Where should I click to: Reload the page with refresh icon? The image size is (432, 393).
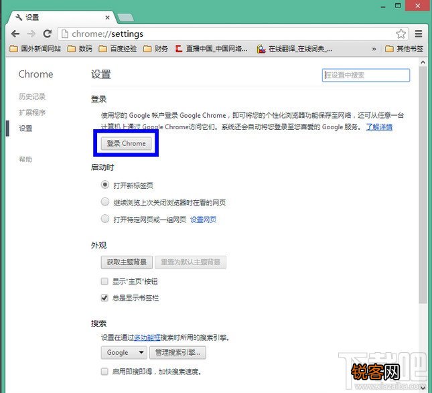point(48,34)
